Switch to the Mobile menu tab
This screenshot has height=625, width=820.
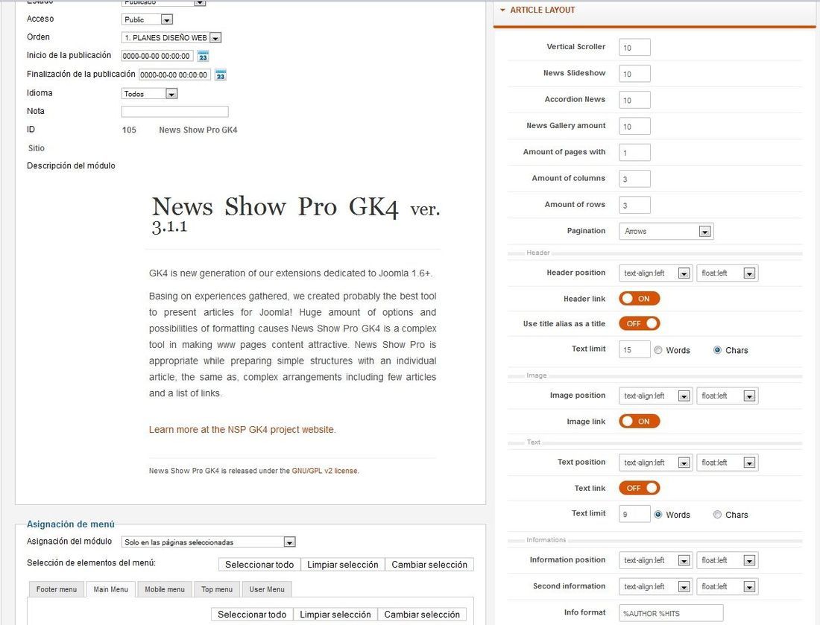165,589
